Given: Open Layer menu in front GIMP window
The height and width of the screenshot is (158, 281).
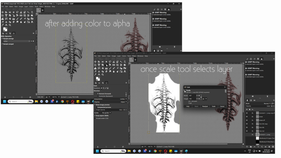Looking at the screenshot, I should tap(119, 56).
